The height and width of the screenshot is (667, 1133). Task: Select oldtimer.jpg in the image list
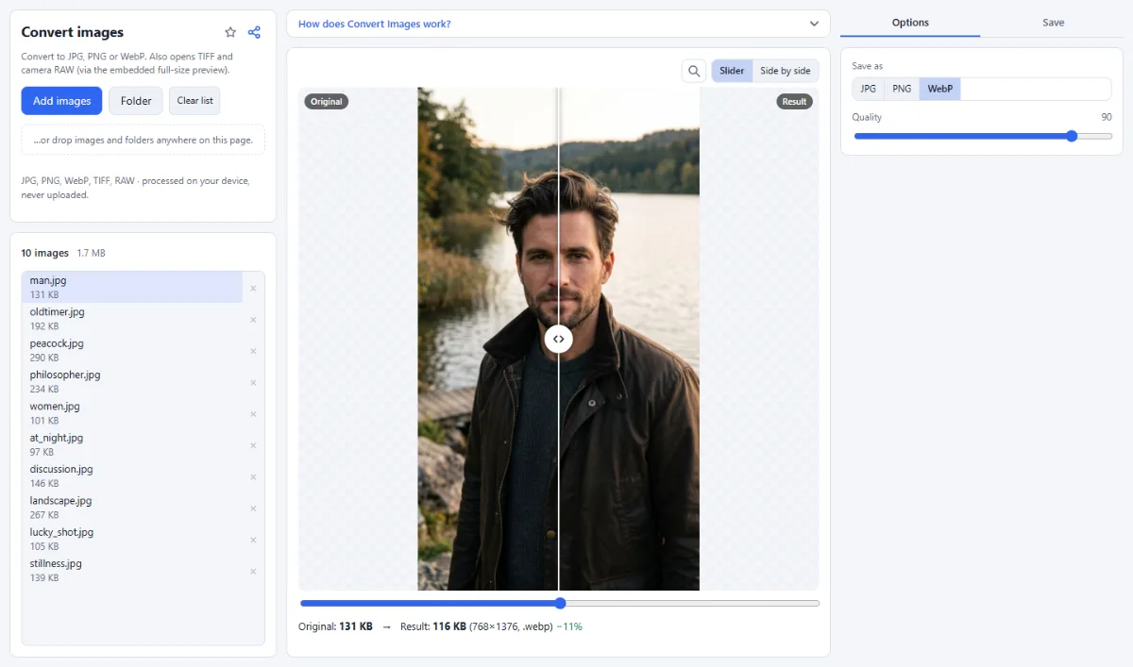tap(132, 319)
